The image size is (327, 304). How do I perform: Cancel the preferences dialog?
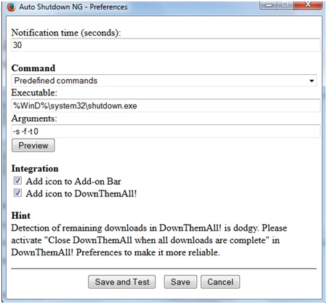tap(220, 281)
